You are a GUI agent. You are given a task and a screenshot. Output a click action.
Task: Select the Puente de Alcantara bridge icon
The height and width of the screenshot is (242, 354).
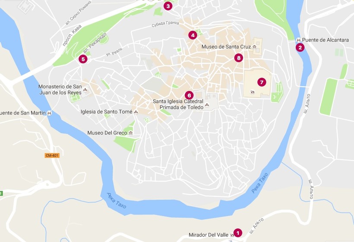click(x=298, y=40)
